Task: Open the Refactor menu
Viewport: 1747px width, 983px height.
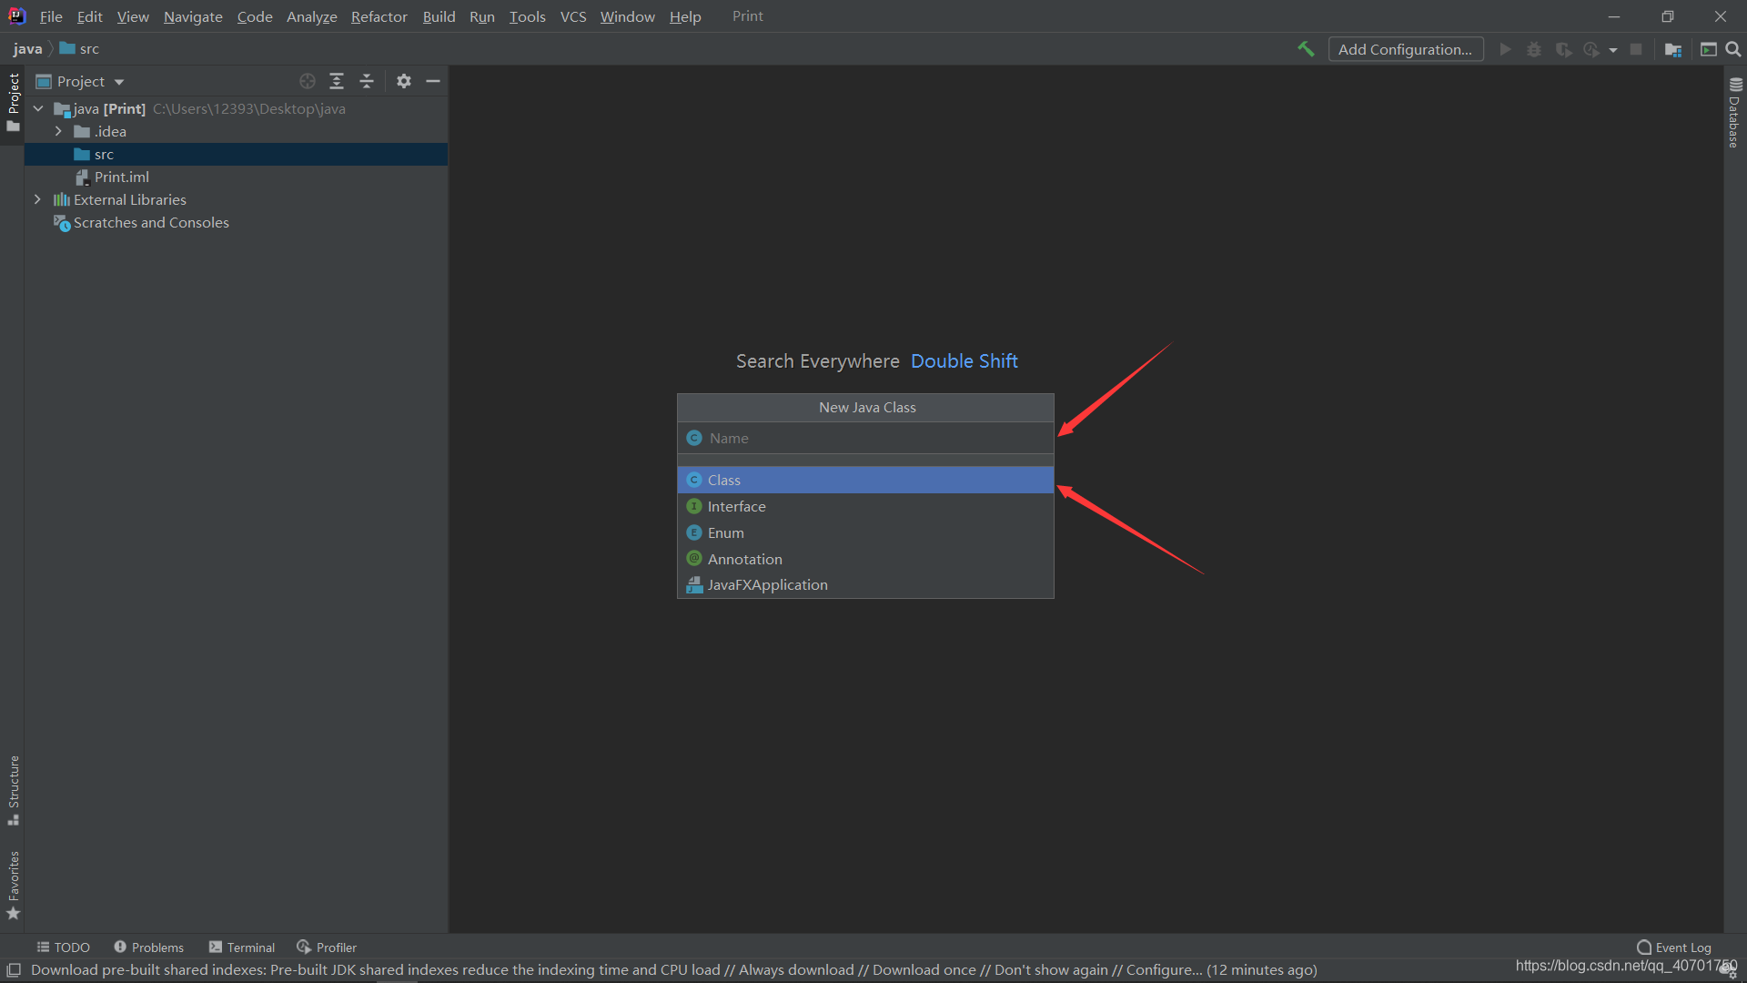Action: [379, 16]
